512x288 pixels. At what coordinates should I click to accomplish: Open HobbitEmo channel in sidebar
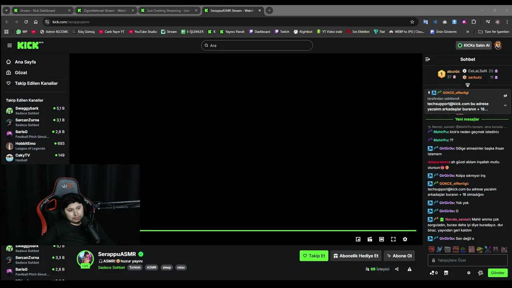pos(35,146)
